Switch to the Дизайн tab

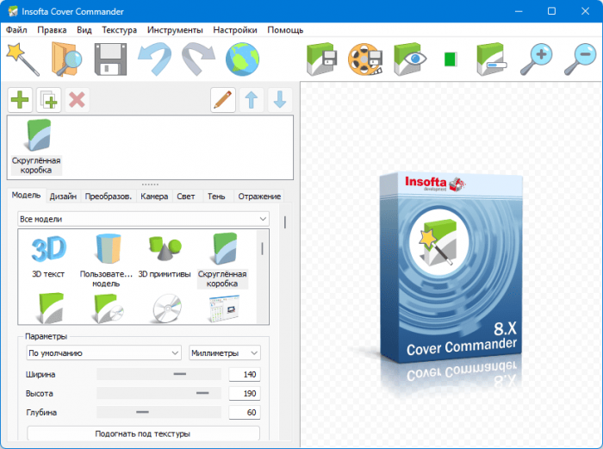coord(63,196)
